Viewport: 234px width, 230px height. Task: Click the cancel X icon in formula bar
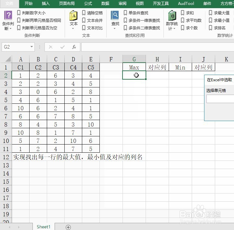51,47
